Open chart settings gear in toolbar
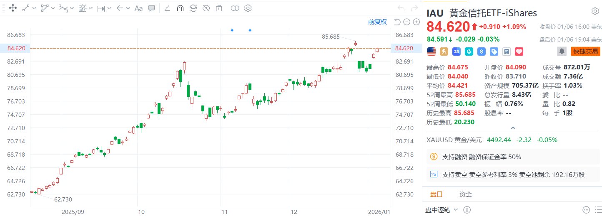The height and width of the screenshot is (216, 602). 248,8
